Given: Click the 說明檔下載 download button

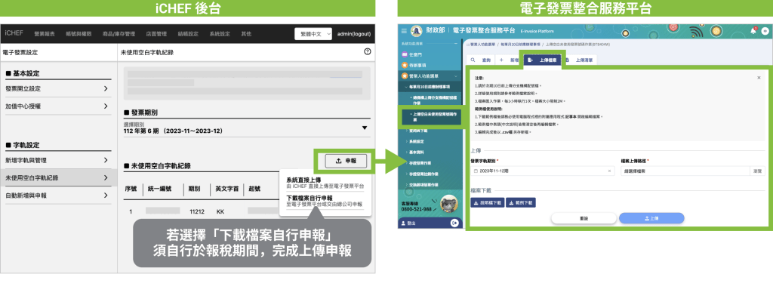Looking at the screenshot, I should pyautogui.click(x=487, y=202).
